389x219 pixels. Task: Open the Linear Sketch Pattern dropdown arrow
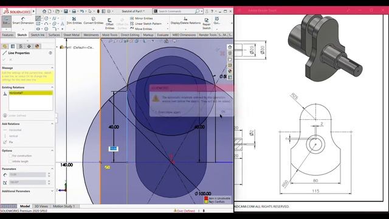(x=168, y=24)
